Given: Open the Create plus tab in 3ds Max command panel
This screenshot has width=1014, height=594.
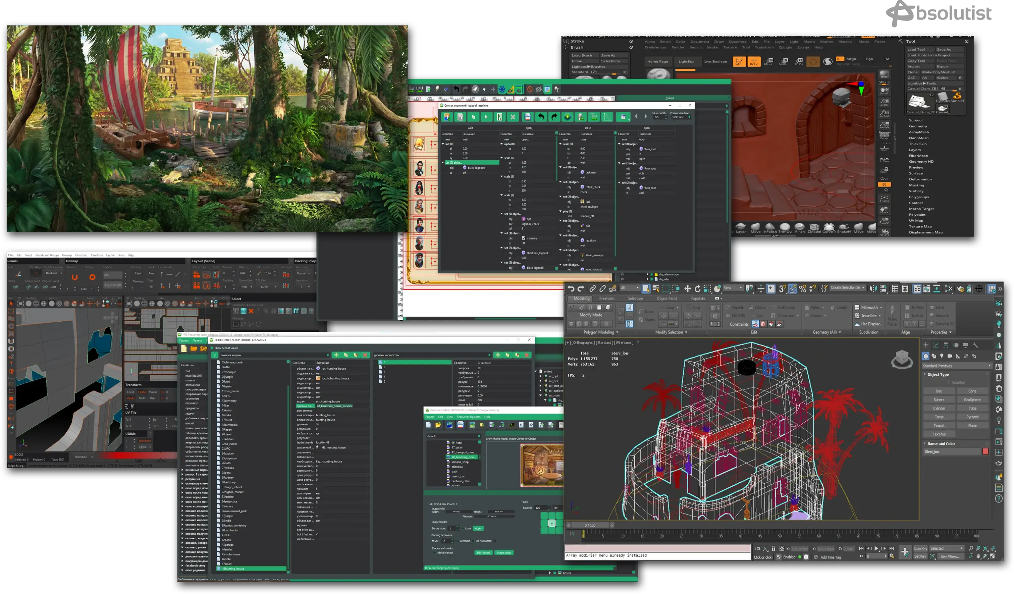Looking at the screenshot, I should coord(926,345).
